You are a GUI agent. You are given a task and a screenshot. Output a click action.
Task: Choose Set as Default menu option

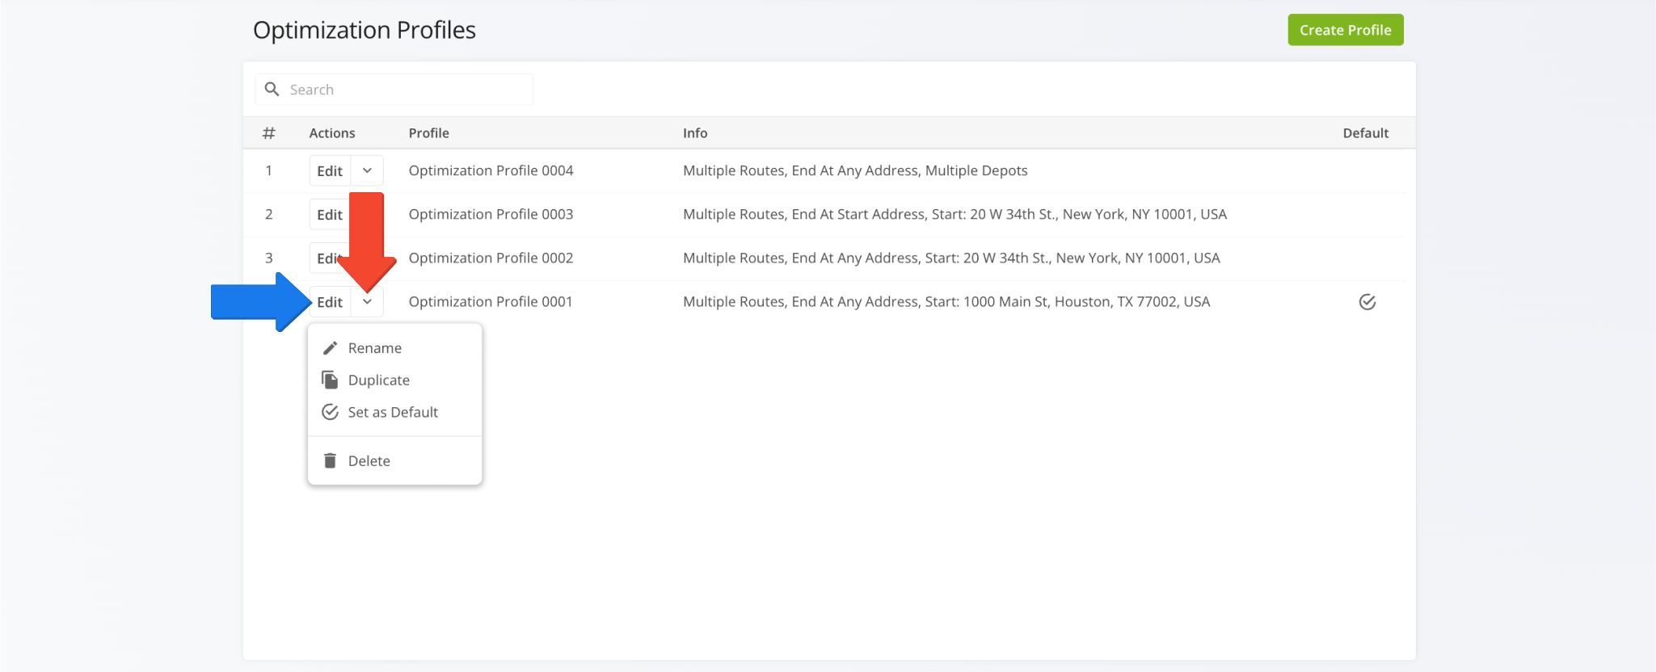pos(395,413)
